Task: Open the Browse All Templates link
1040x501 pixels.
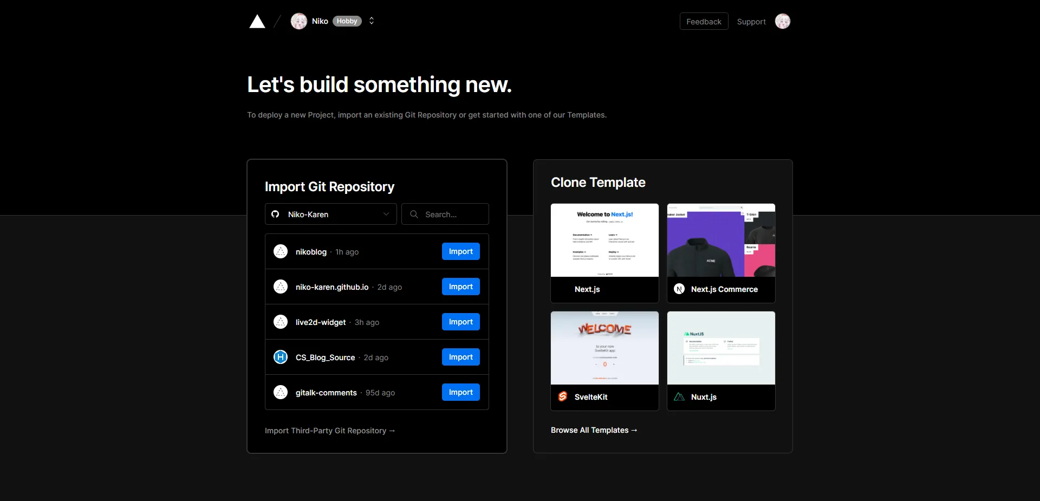Action: (x=594, y=430)
